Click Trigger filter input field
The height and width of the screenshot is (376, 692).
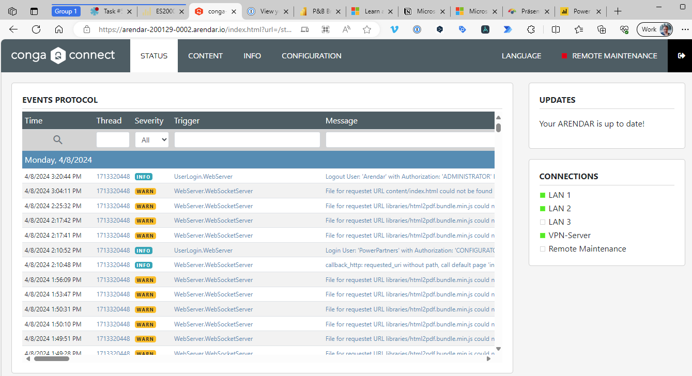coord(247,139)
